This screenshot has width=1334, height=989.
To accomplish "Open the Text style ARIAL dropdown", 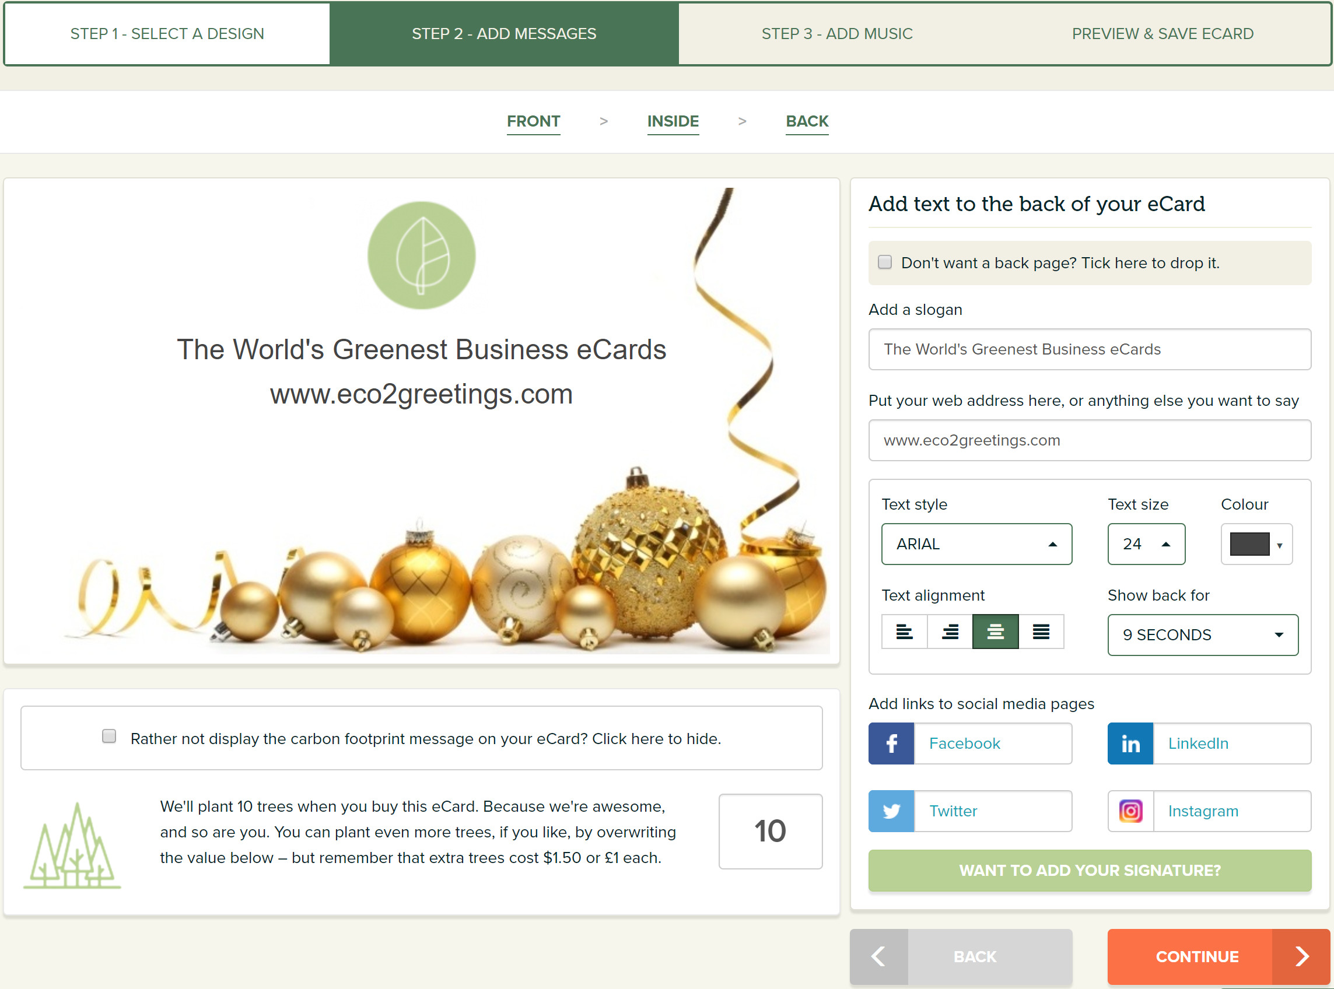I will 976,544.
